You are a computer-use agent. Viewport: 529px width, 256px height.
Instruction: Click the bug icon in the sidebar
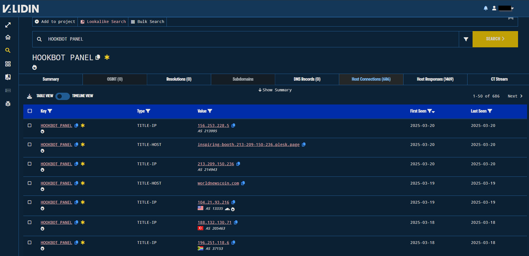pos(8,103)
